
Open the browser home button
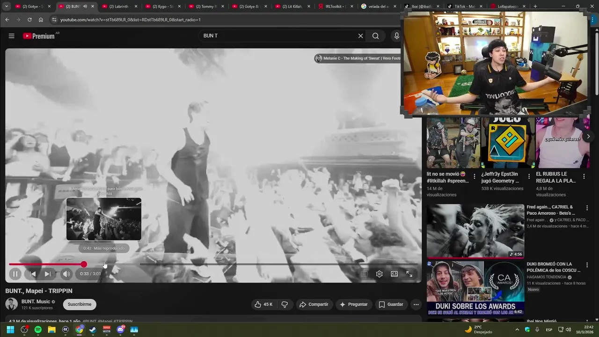[x=41, y=20]
